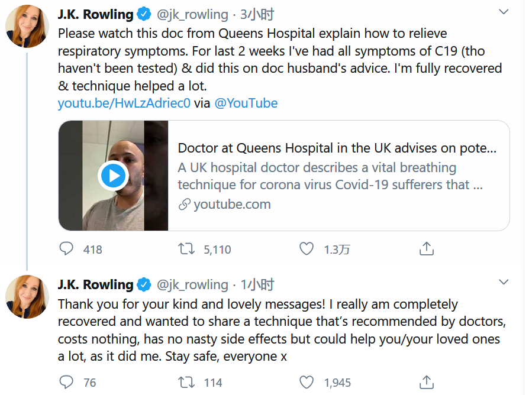The image size is (529, 395).
Task: Retweet the second tweet with 114 retweets
Action: click(x=187, y=383)
